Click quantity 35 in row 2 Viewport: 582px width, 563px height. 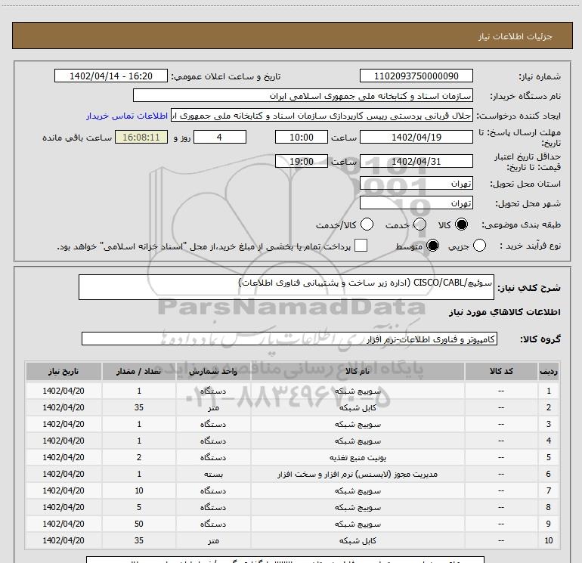click(x=139, y=407)
